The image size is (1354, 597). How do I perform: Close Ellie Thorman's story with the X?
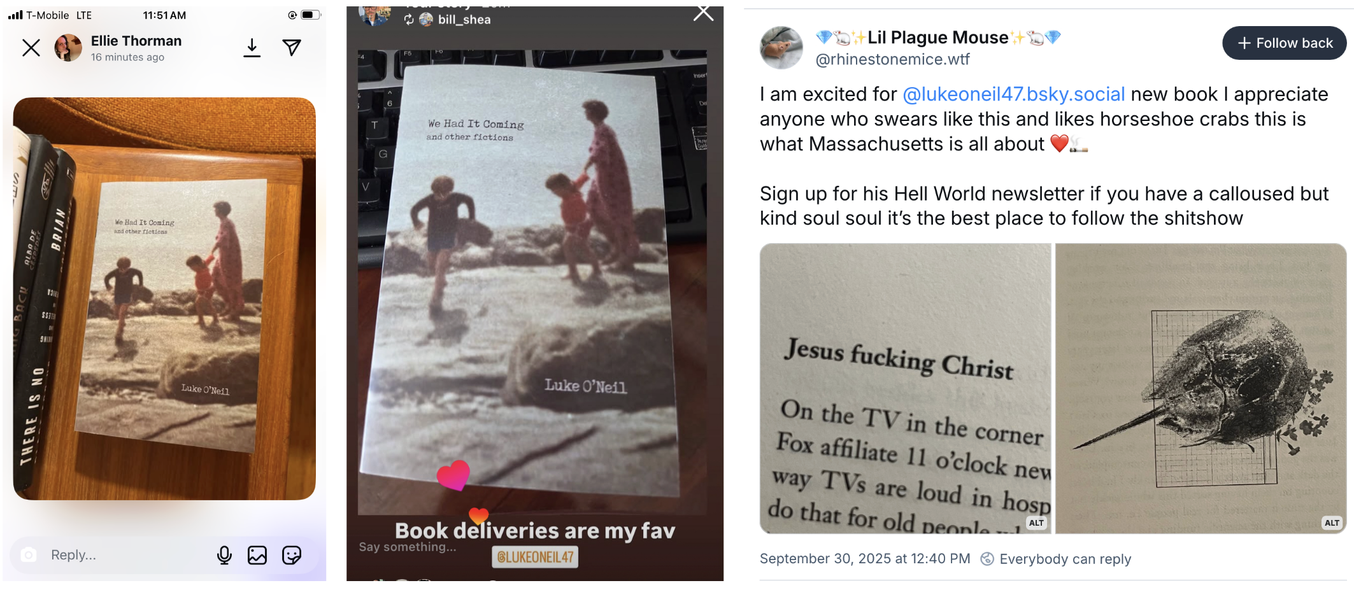coord(31,48)
